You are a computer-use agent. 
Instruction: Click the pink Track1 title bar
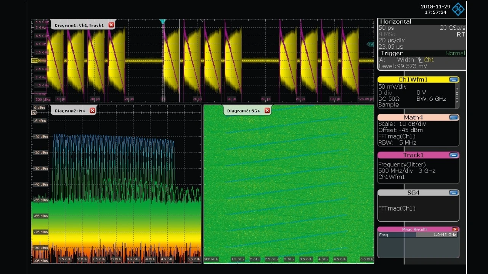[413, 155]
